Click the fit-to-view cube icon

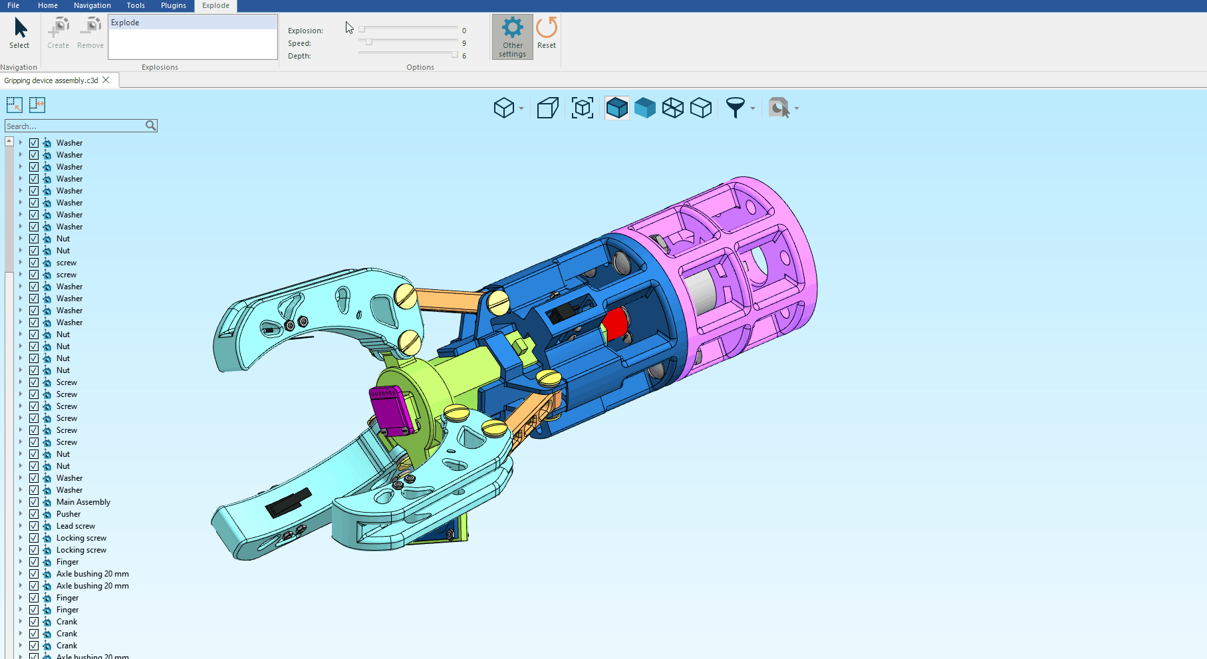pyautogui.click(x=583, y=108)
